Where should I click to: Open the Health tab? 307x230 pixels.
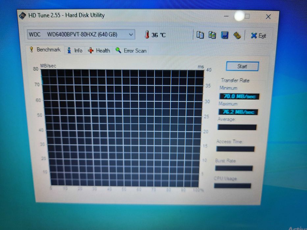pos(99,51)
